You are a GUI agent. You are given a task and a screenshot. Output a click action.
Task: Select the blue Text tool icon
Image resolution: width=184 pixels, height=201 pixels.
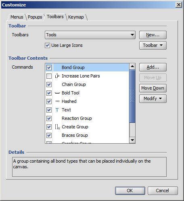[x=57, y=110]
